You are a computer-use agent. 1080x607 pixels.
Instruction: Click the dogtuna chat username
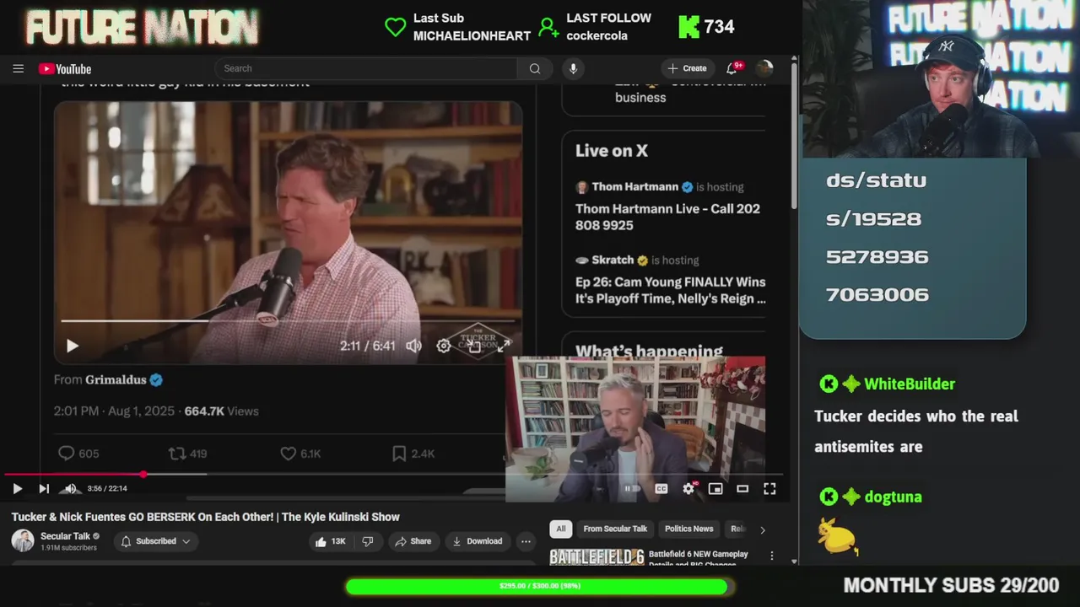pos(893,497)
